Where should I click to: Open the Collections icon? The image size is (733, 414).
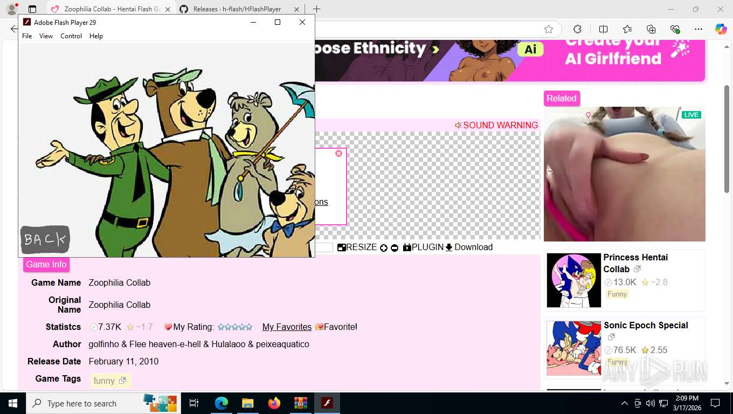(651, 29)
